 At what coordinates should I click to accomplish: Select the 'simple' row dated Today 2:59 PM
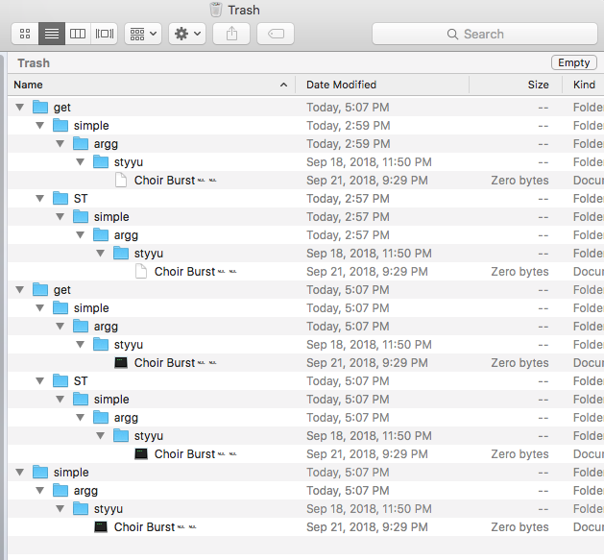point(306,126)
